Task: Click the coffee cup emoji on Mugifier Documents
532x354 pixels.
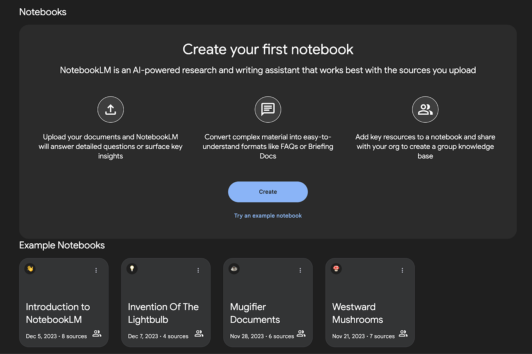Action: (234, 269)
